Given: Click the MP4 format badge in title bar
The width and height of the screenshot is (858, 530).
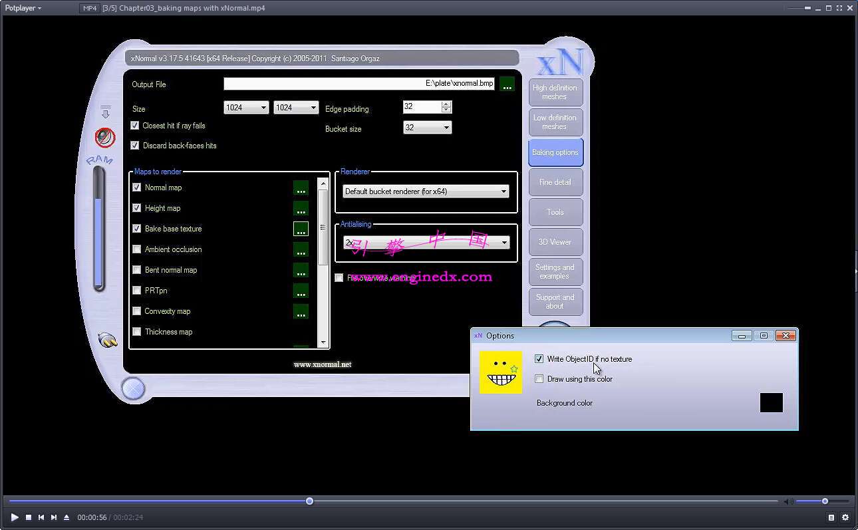Looking at the screenshot, I should [88, 8].
